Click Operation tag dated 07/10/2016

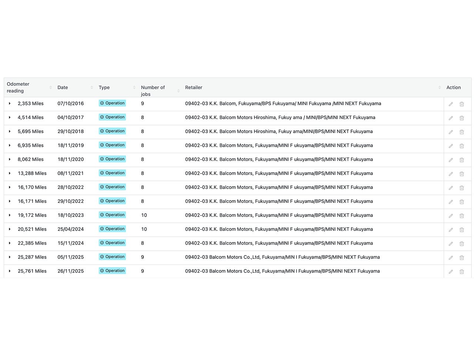point(112,103)
